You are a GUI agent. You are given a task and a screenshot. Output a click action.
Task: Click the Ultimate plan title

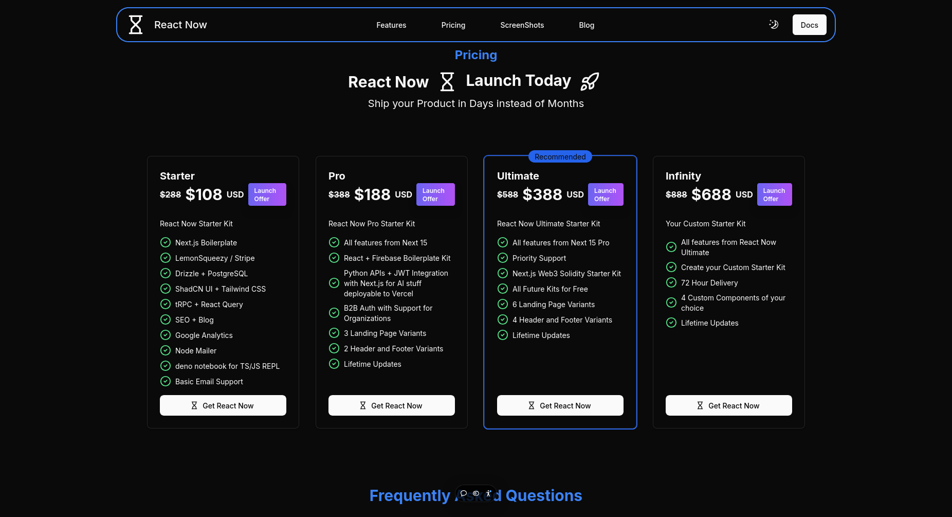tap(518, 176)
